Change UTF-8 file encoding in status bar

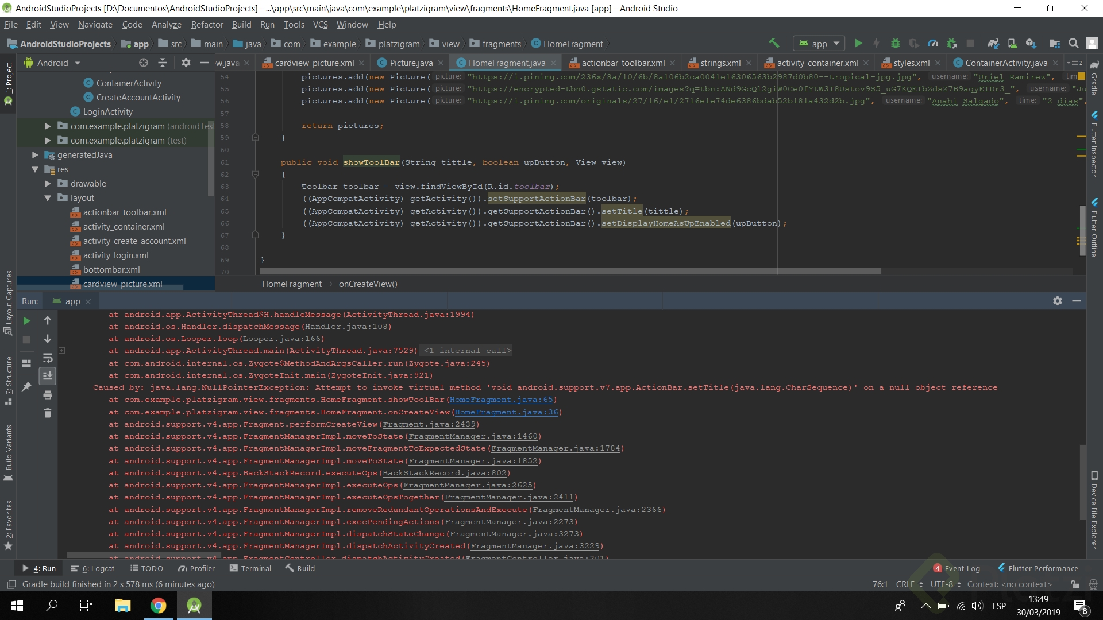945,584
